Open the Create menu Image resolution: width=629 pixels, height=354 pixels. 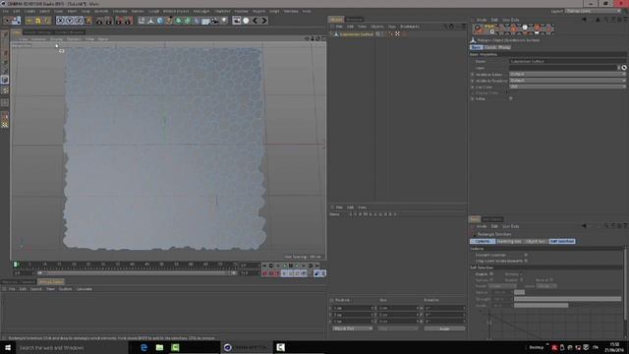tap(30, 11)
